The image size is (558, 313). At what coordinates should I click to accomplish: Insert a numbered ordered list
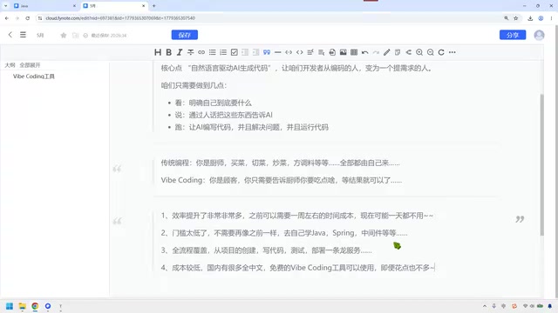pyautogui.click(x=223, y=52)
